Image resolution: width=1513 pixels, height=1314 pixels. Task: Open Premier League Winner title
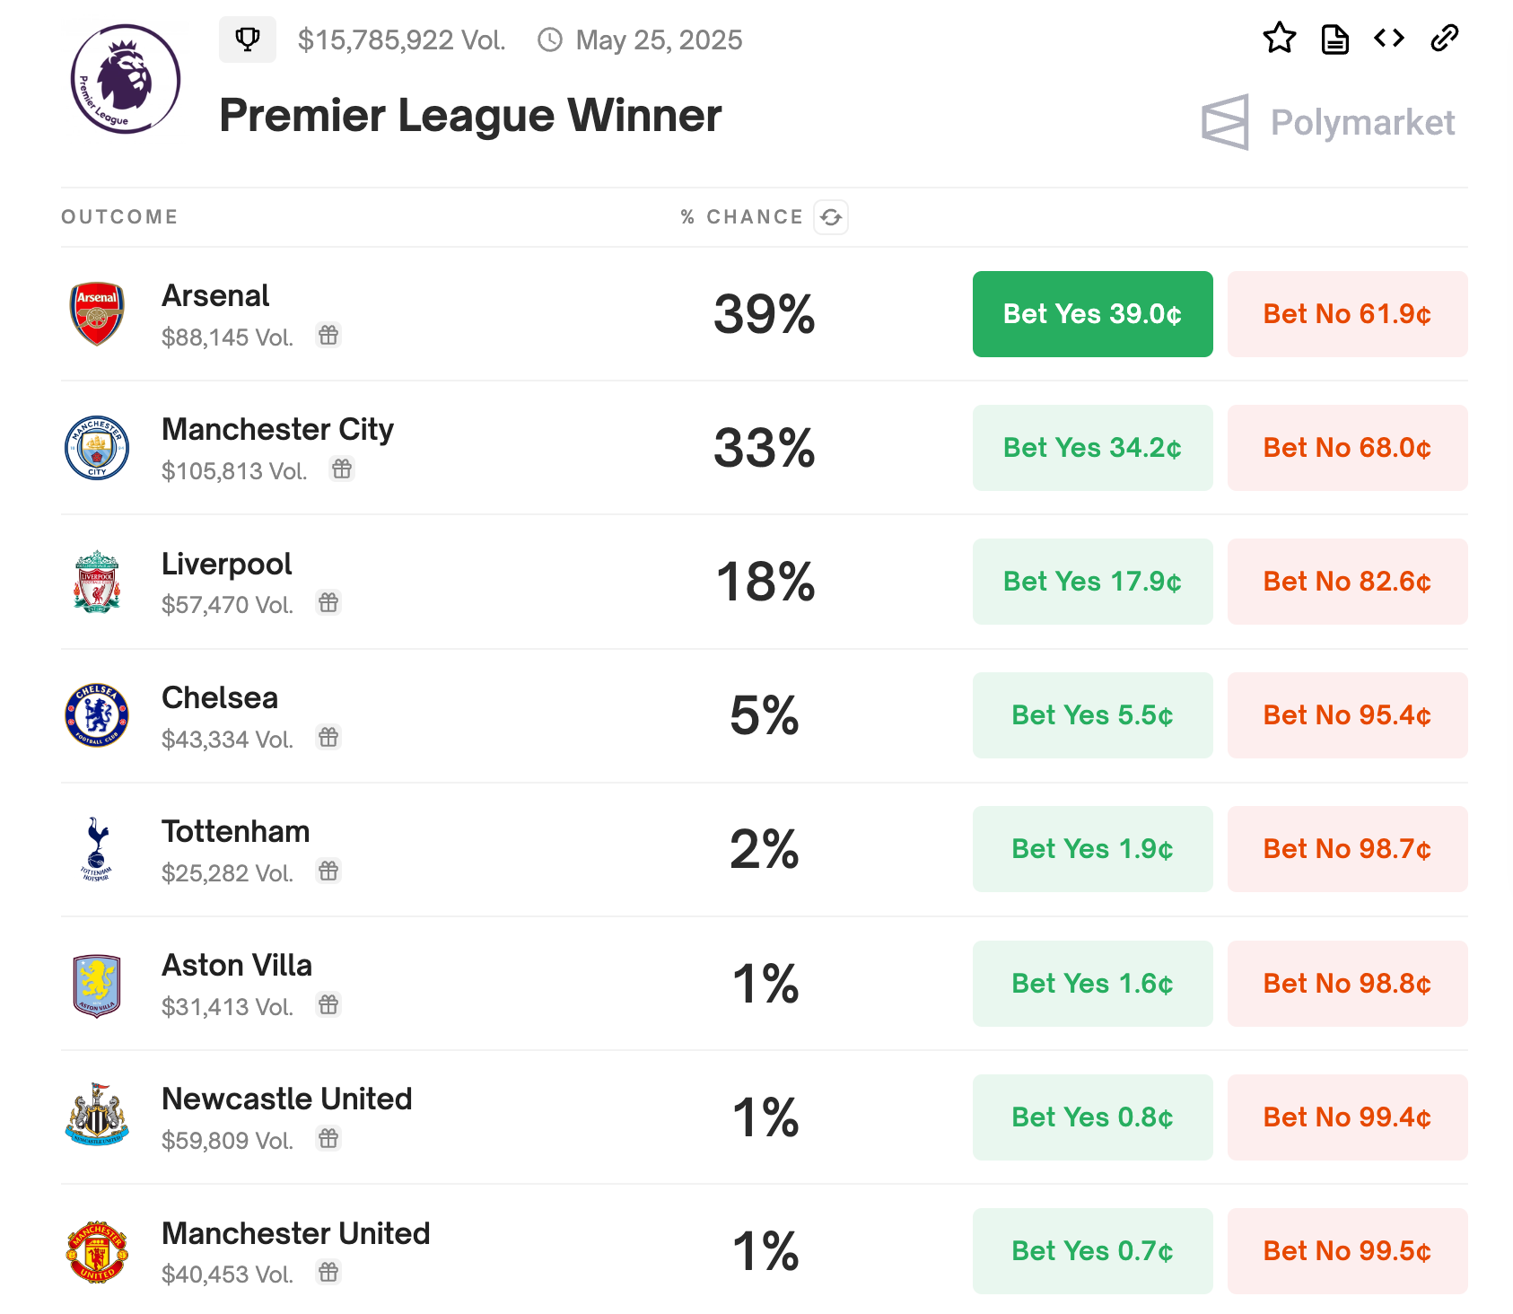click(x=470, y=116)
